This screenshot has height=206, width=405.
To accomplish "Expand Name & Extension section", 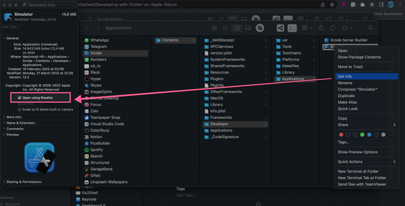I will [4, 123].
